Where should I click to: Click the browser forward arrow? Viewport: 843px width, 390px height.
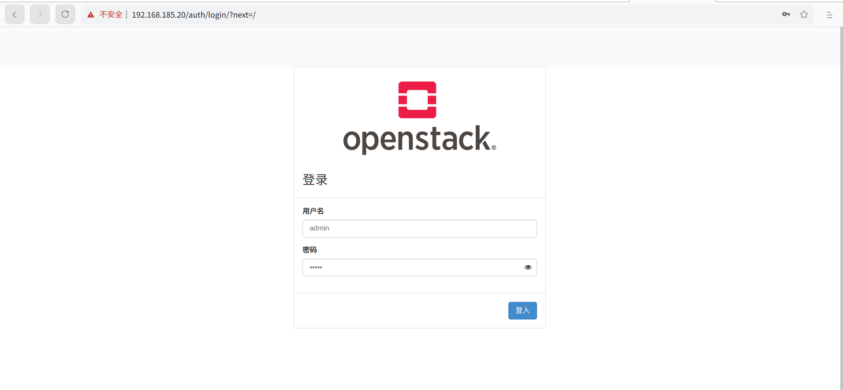(40, 15)
